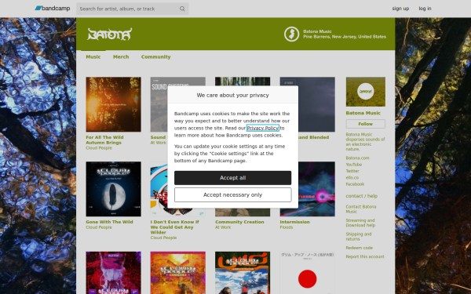Open the YouTube sidebar link
This screenshot has height=294, width=471.
coord(353,165)
